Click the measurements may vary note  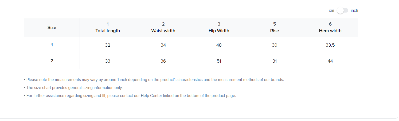155,80
